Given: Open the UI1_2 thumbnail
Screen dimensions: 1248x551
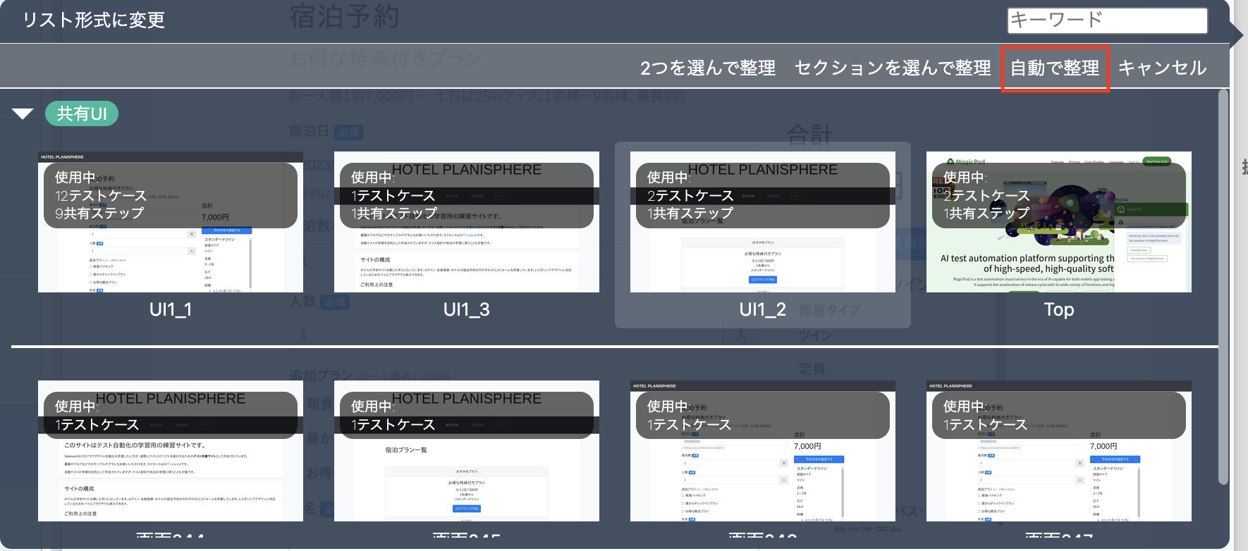Looking at the screenshot, I should click(763, 222).
